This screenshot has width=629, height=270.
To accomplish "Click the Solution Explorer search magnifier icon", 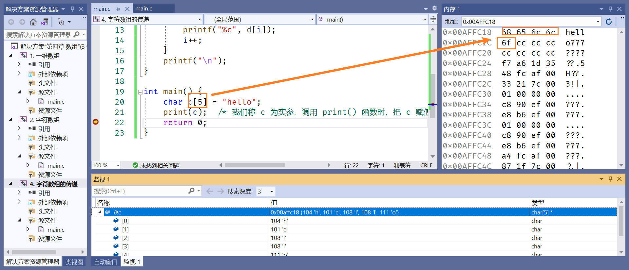I will click(x=76, y=34).
